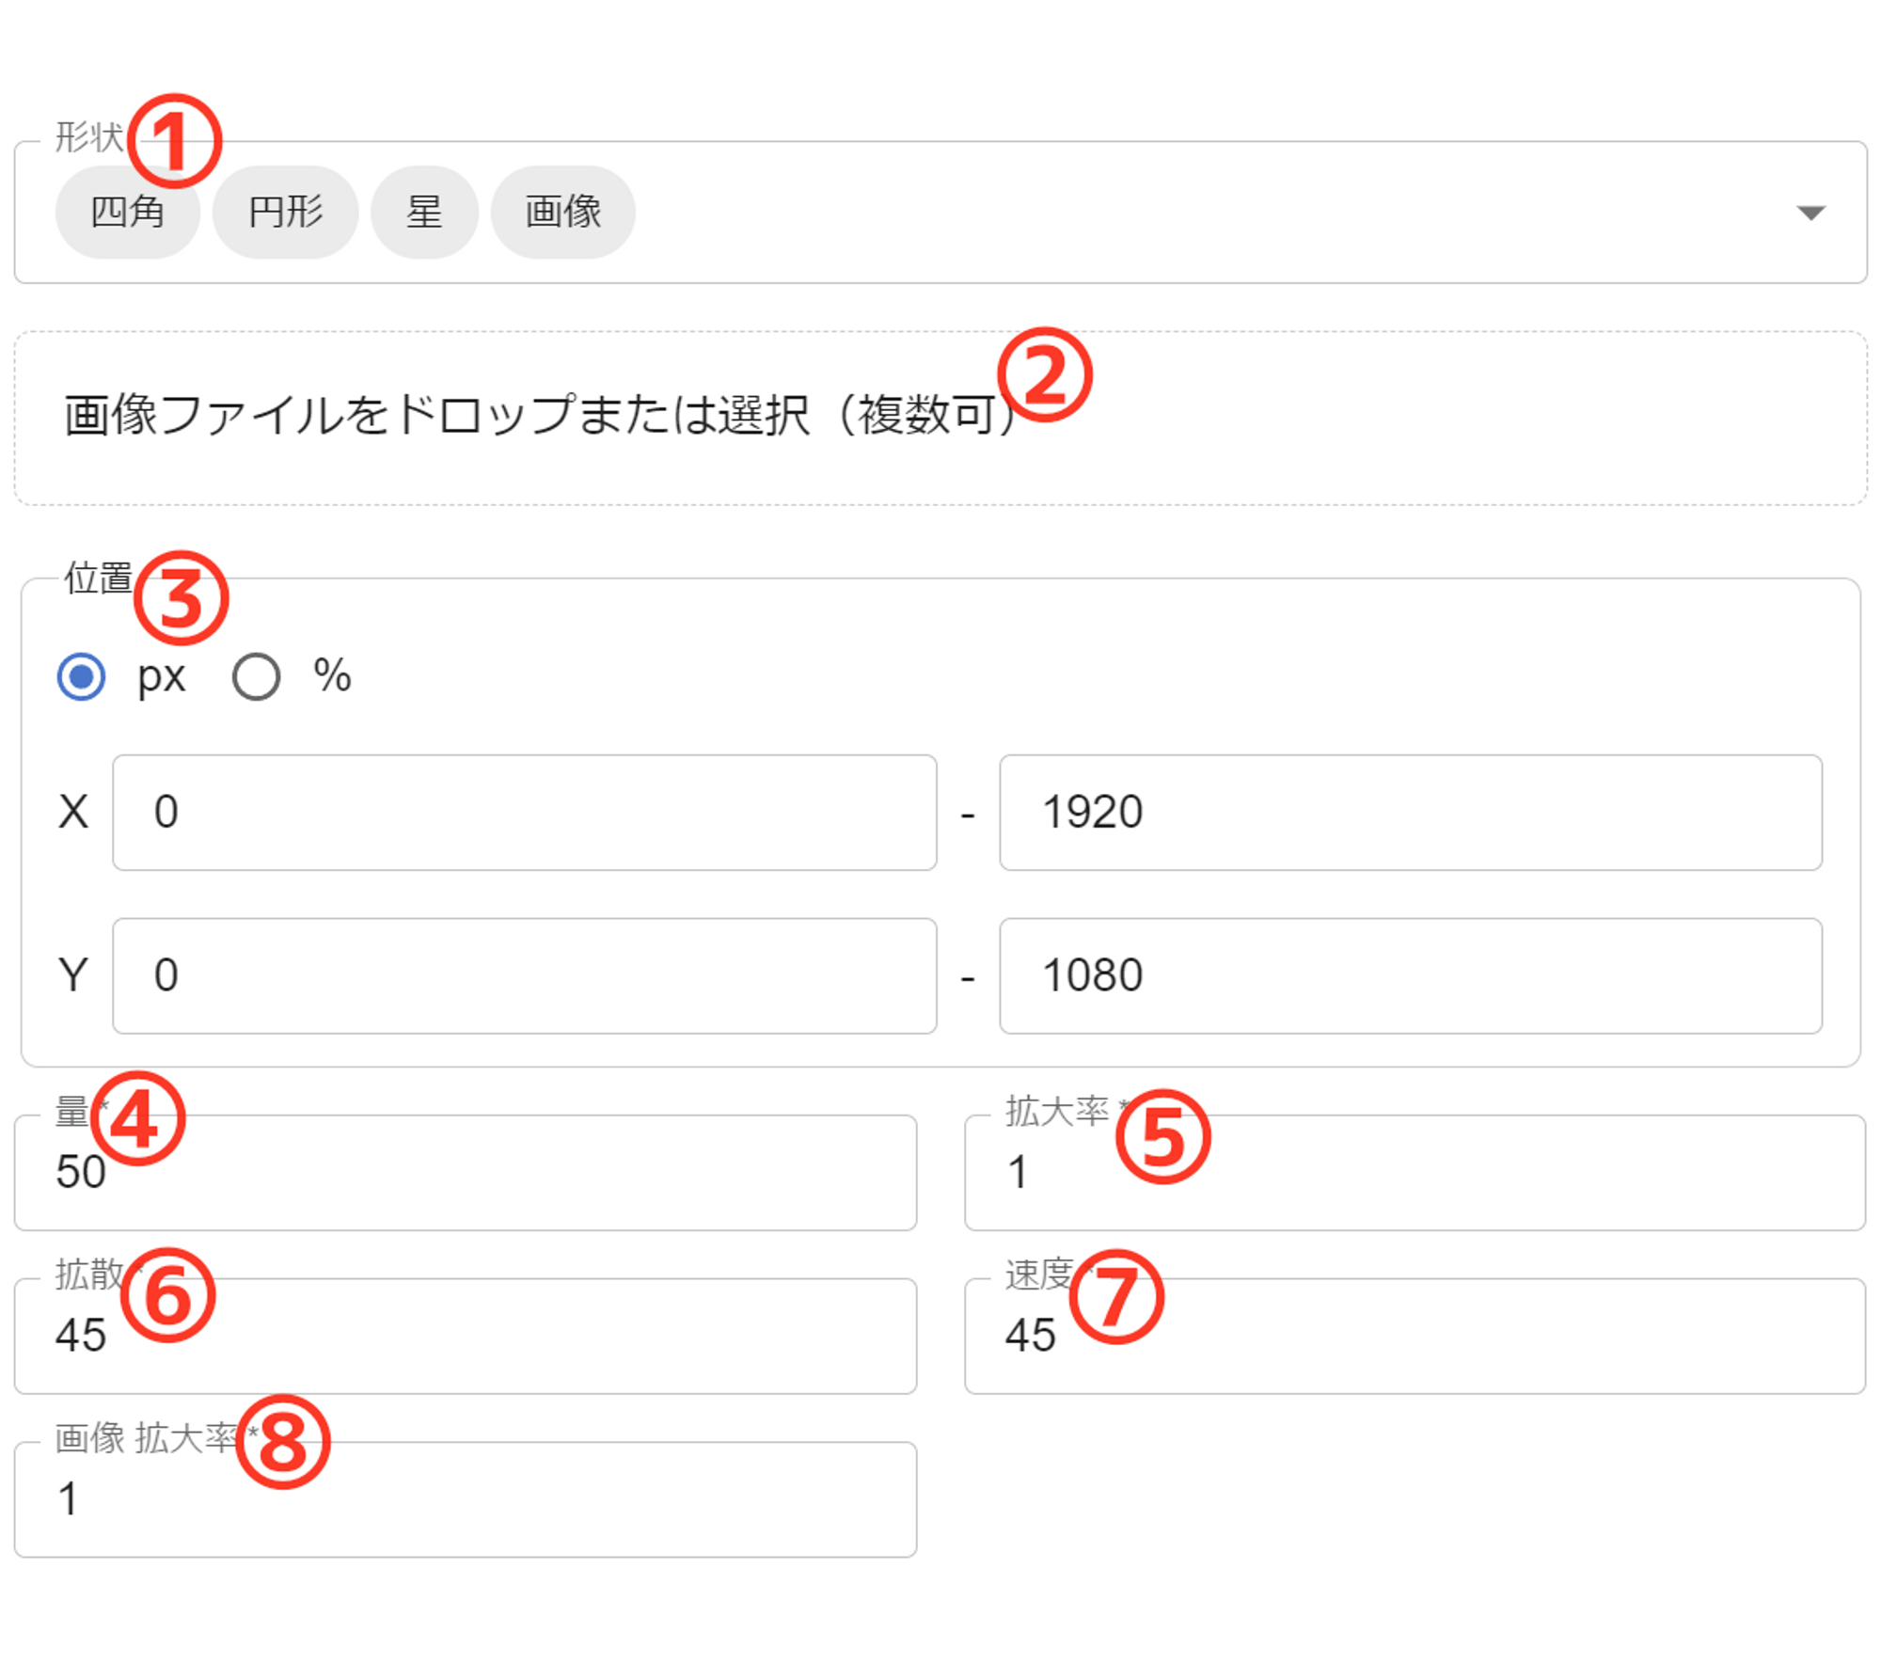Screen dimensions: 1881x1678
Task: Click the 画像 shape chip
Action: [x=562, y=213]
